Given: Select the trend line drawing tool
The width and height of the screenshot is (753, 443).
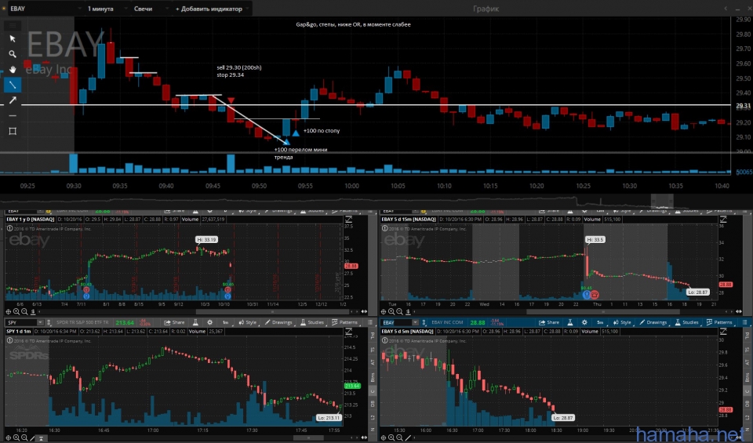Looking at the screenshot, I should (13, 85).
